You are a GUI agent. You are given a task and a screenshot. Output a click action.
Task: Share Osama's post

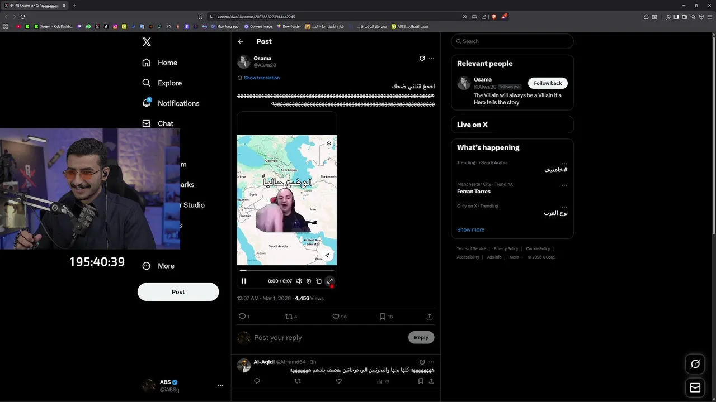pyautogui.click(x=430, y=317)
